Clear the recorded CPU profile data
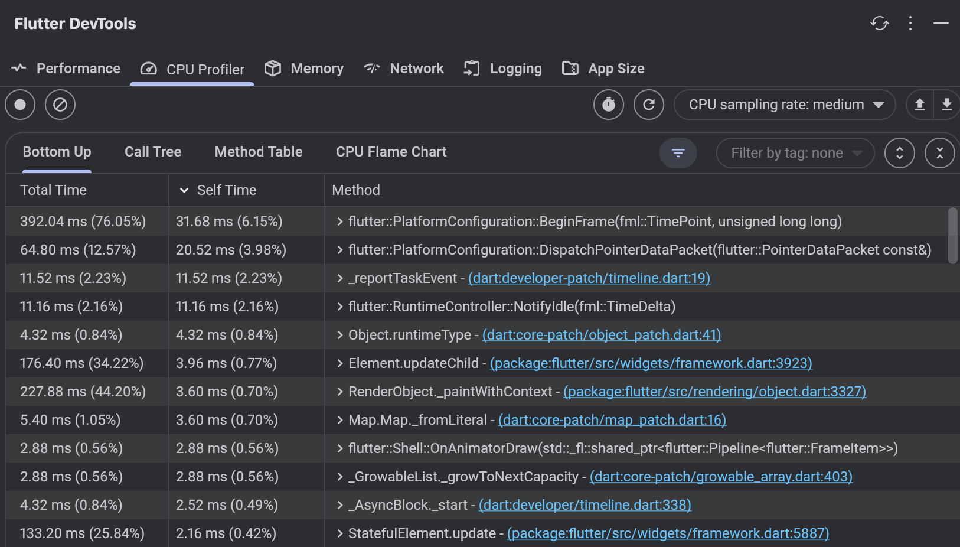This screenshot has height=547, width=960. point(60,105)
